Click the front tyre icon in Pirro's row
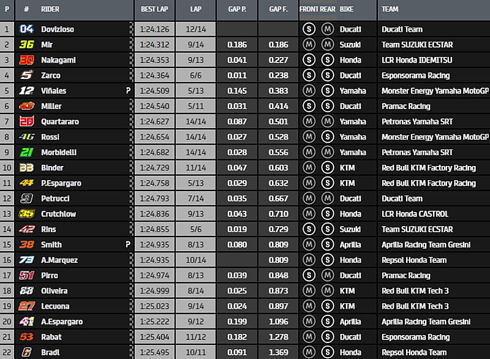The width and height of the screenshot is (490, 359). point(309,275)
